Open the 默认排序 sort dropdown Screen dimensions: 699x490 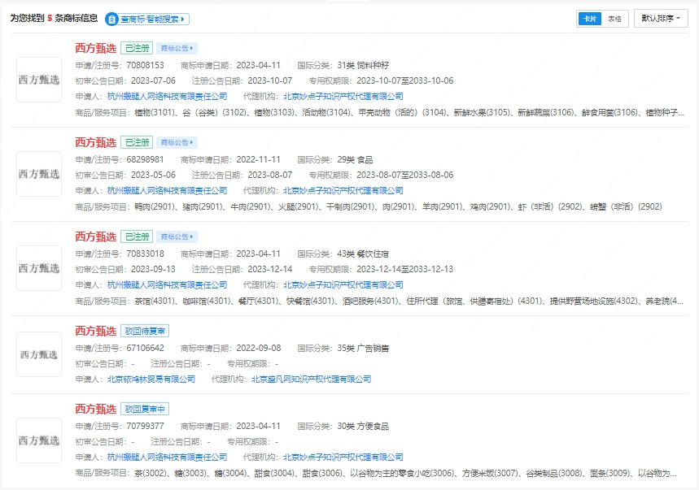point(660,19)
